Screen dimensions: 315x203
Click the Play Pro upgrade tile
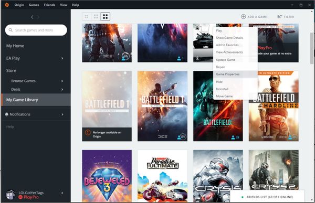point(278,43)
